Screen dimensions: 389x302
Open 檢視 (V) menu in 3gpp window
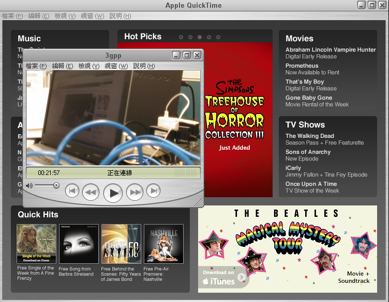click(89, 66)
